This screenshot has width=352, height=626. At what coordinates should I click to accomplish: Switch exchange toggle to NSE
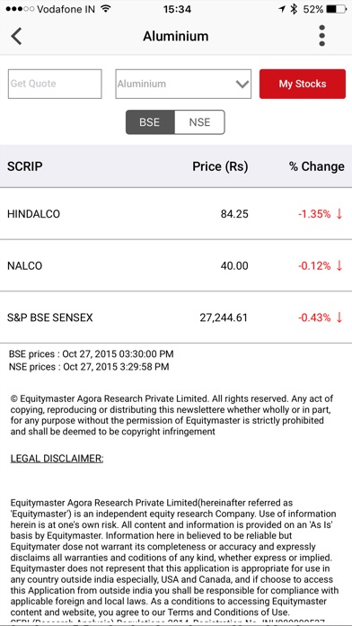[199, 122]
